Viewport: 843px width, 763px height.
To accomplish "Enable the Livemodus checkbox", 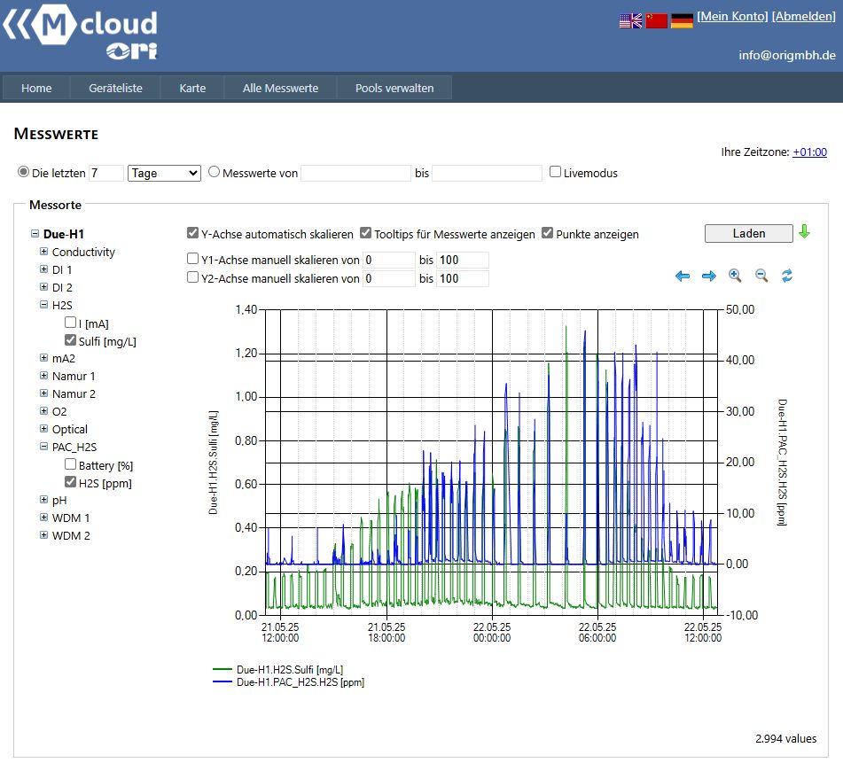I will (556, 172).
